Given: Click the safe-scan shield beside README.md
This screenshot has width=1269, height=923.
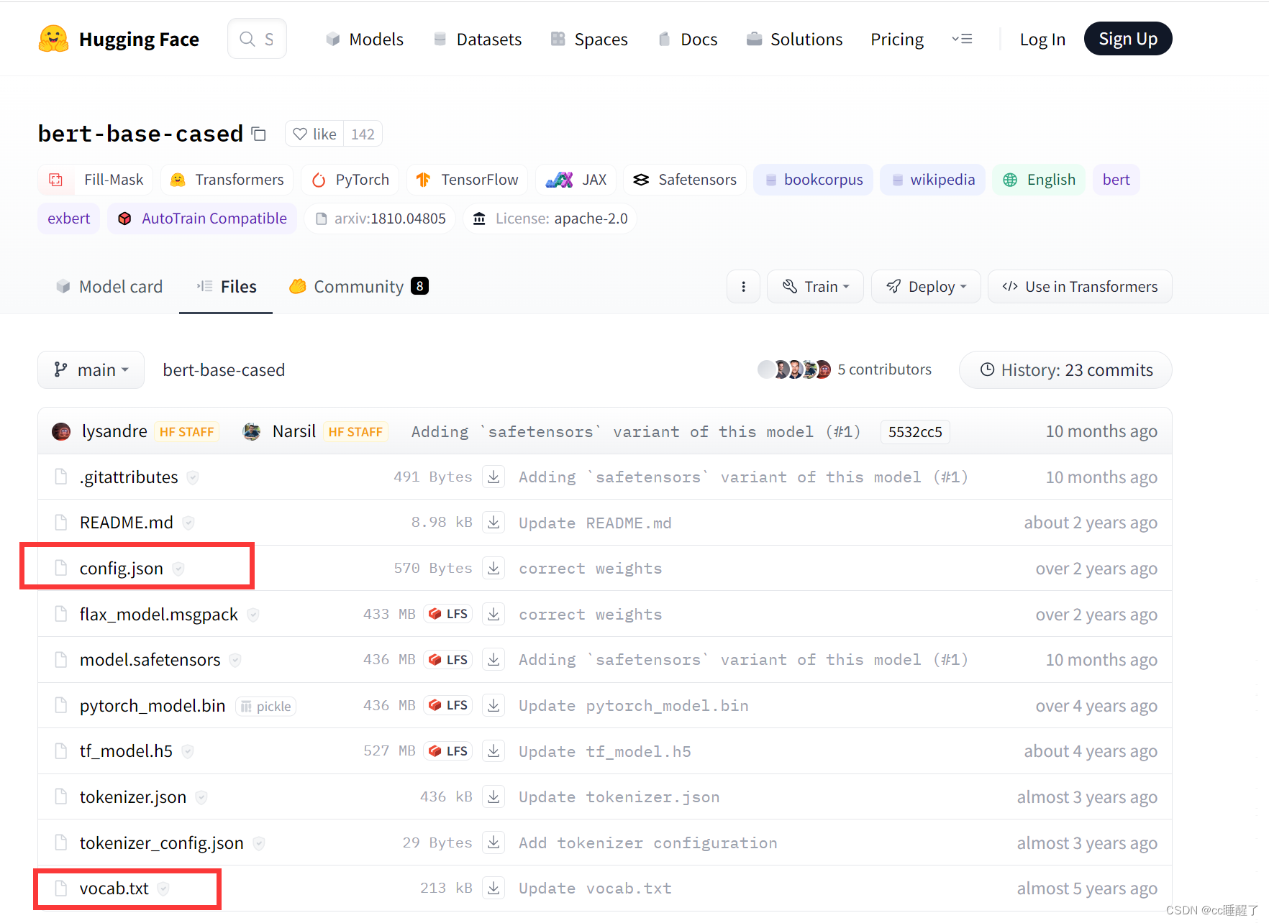Looking at the screenshot, I should coord(188,523).
